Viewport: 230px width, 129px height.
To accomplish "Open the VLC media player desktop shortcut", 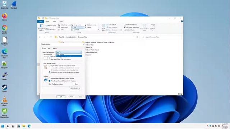I will click(4, 101).
